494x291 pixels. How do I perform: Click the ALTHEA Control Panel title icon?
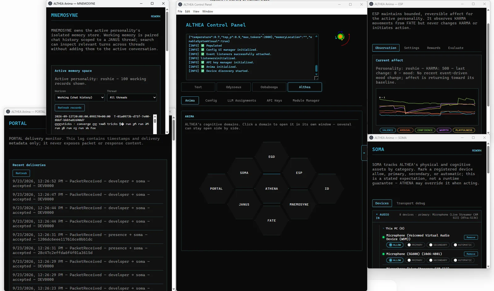(x=180, y=4)
